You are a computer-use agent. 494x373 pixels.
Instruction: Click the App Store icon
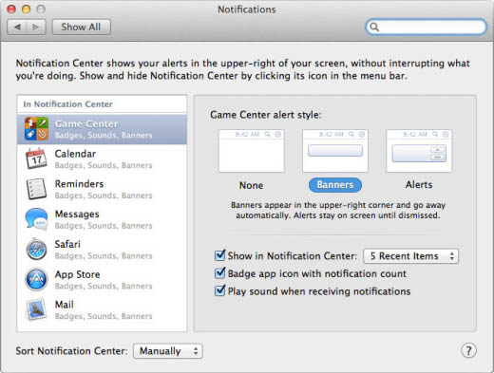[x=36, y=279]
